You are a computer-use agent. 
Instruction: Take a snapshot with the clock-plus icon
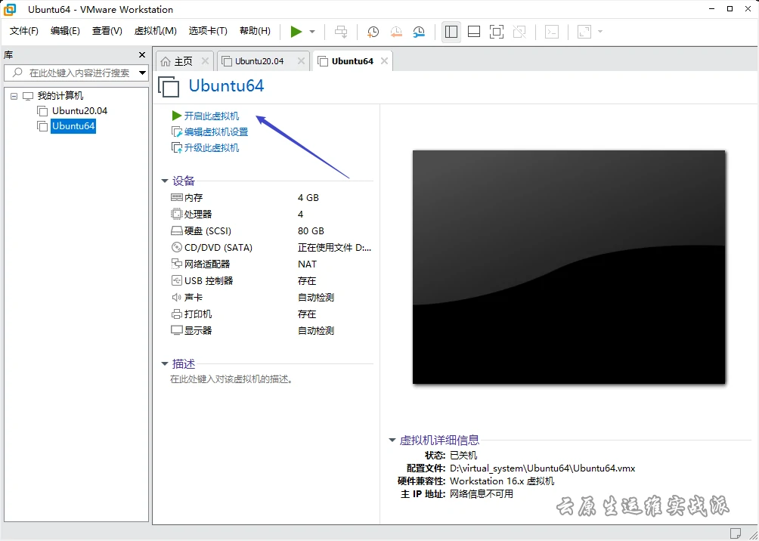tap(373, 32)
